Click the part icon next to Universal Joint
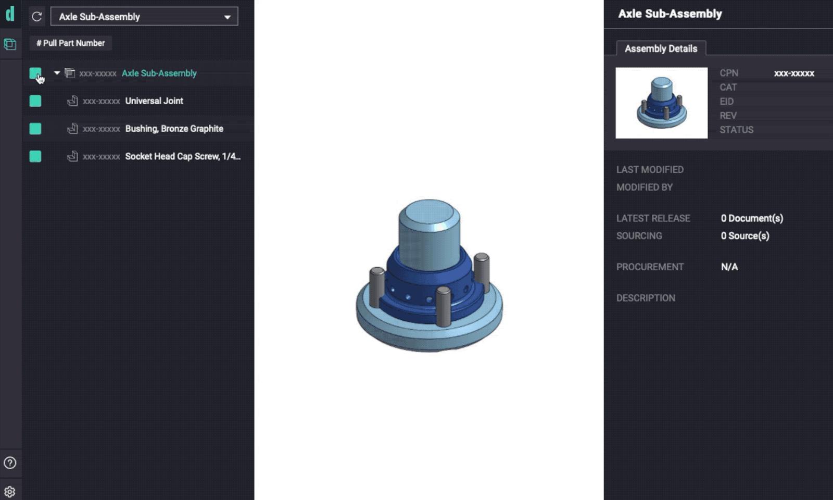This screenshot has height=500, width=833. pyautogui.click(x=72, y=101)
